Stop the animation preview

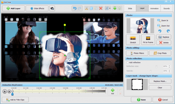pos(9,91)
